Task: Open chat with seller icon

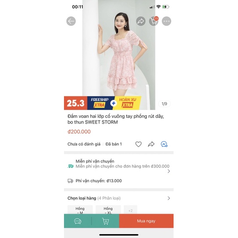Action: [x=78, y=221]
